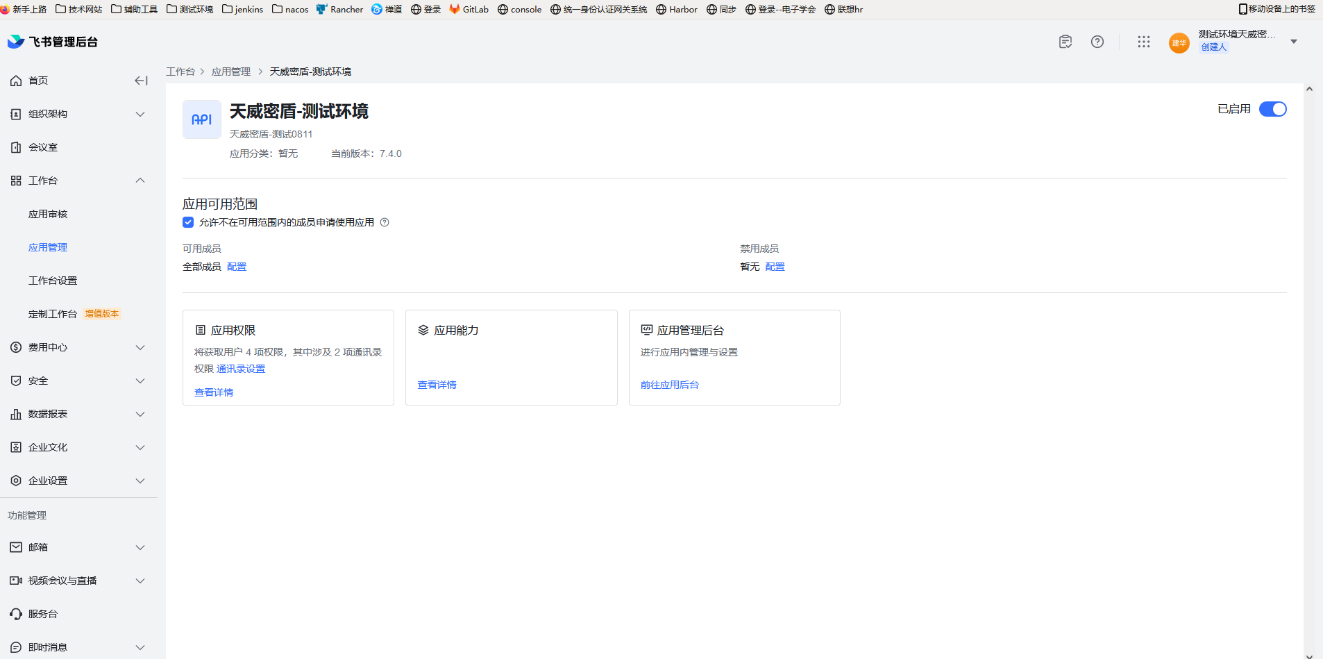
Task: Open the 通讯录设置 link
Action: (241, 369)
